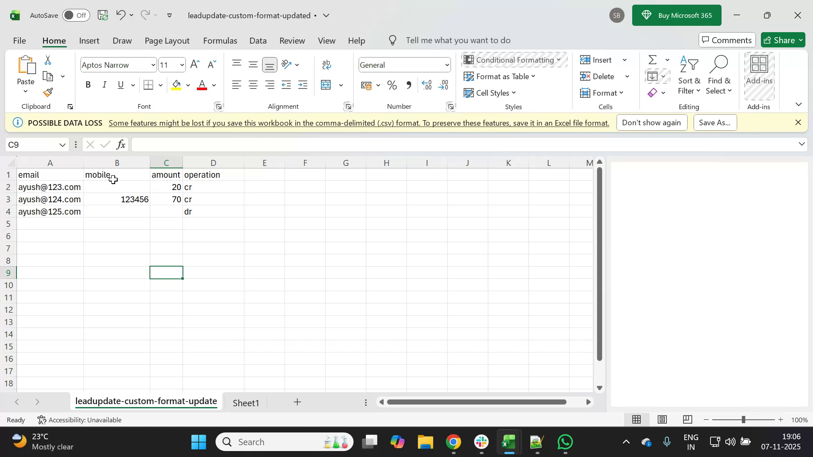
Task: Expand the font size dropdown
Action: (181, 65)
